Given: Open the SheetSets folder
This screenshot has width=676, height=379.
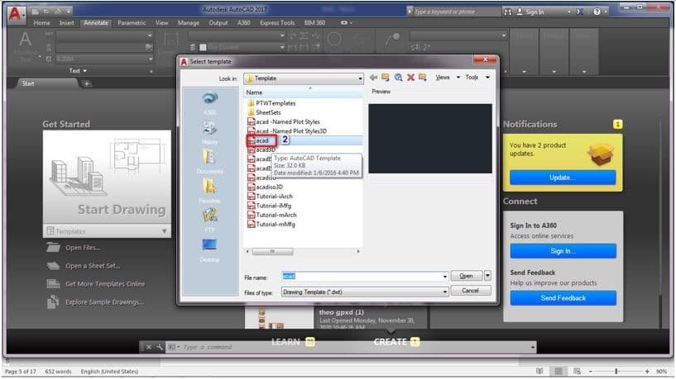Looking at the screenshot, I should 264,113.
